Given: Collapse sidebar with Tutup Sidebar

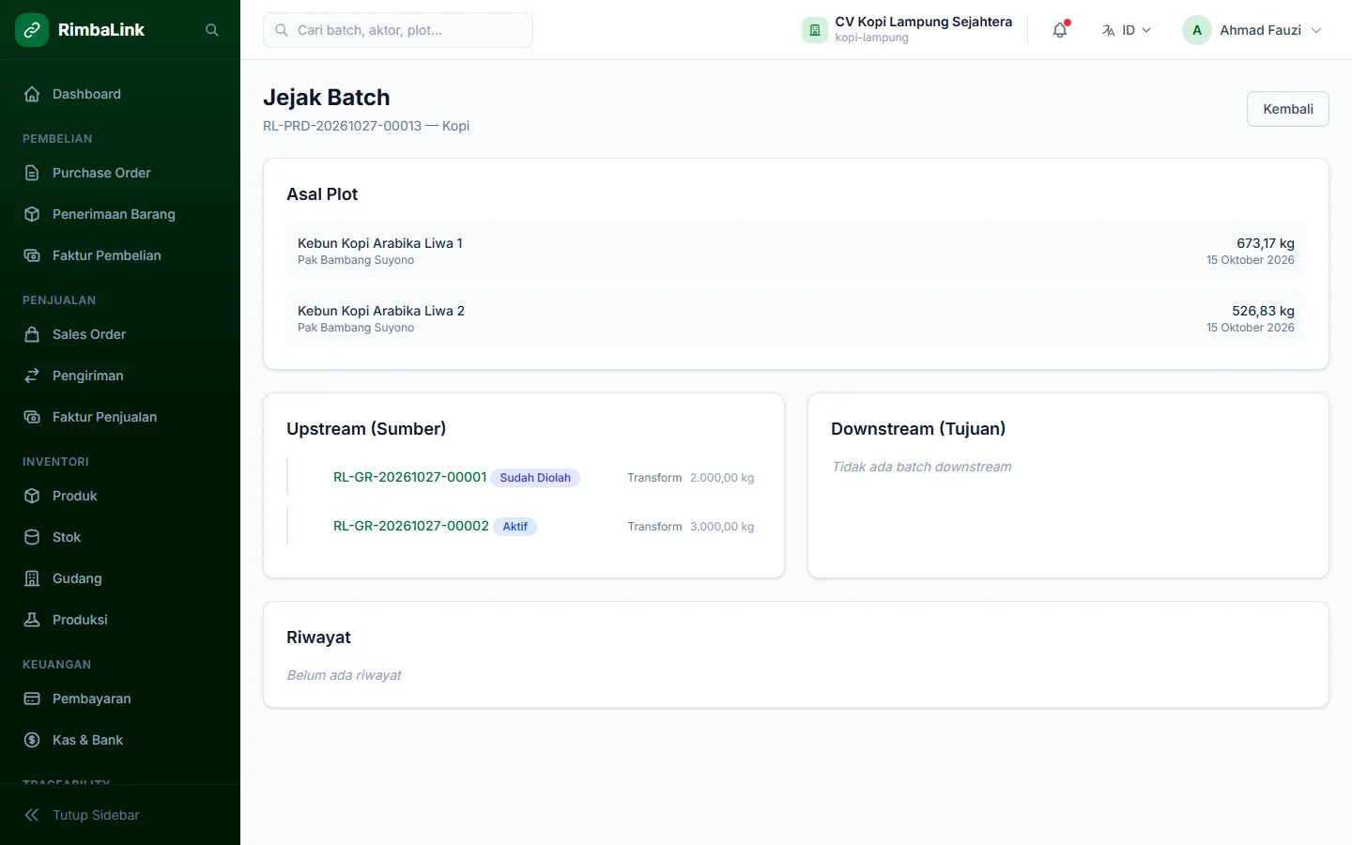Looking at the screenshot, I should coord(120,815).
